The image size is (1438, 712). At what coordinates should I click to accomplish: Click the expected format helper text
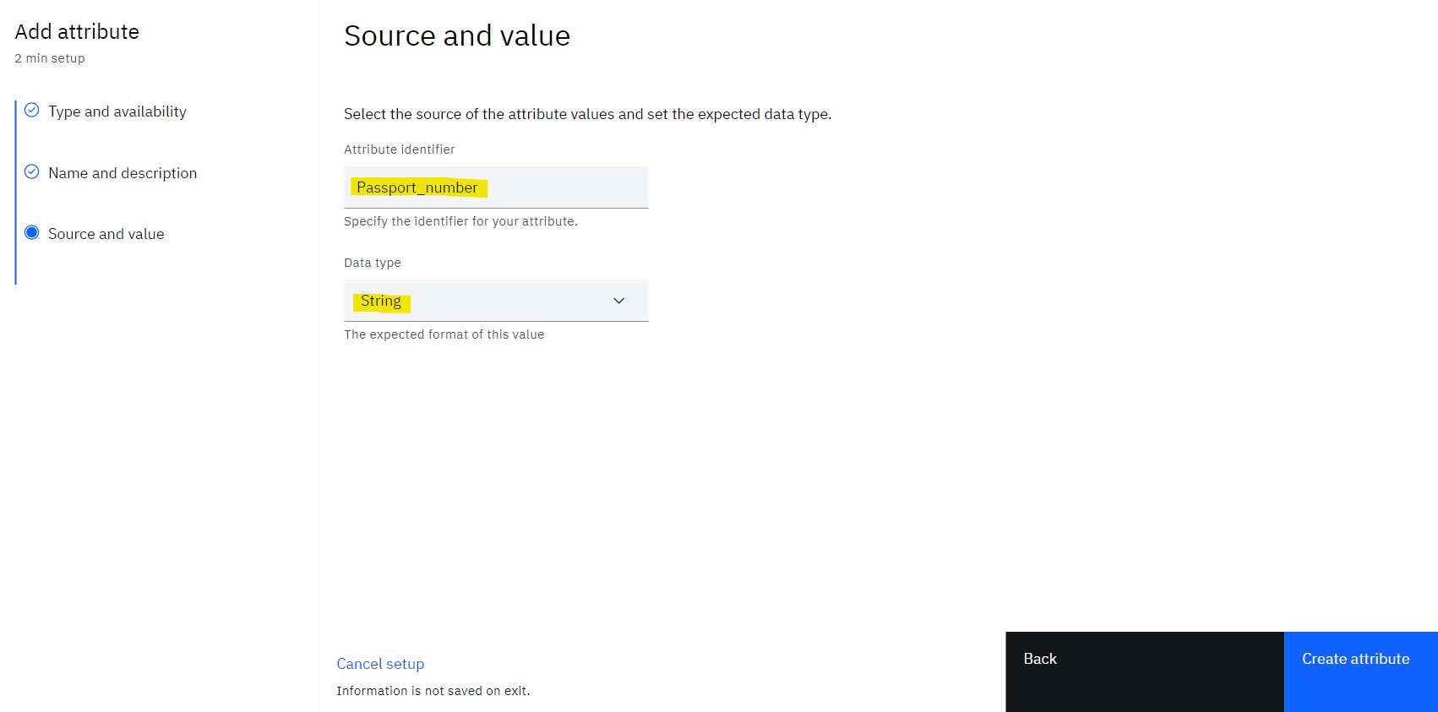pos(444,334)
